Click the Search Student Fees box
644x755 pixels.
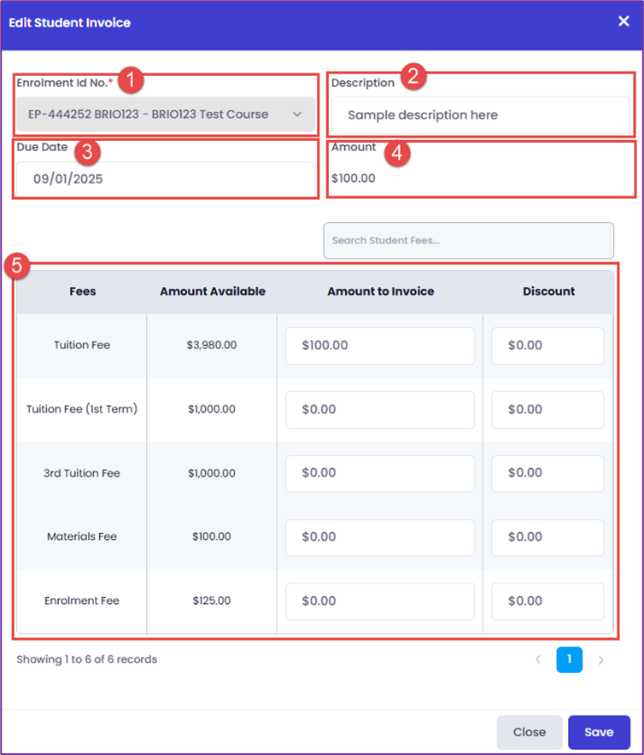(x=468, y=240)
